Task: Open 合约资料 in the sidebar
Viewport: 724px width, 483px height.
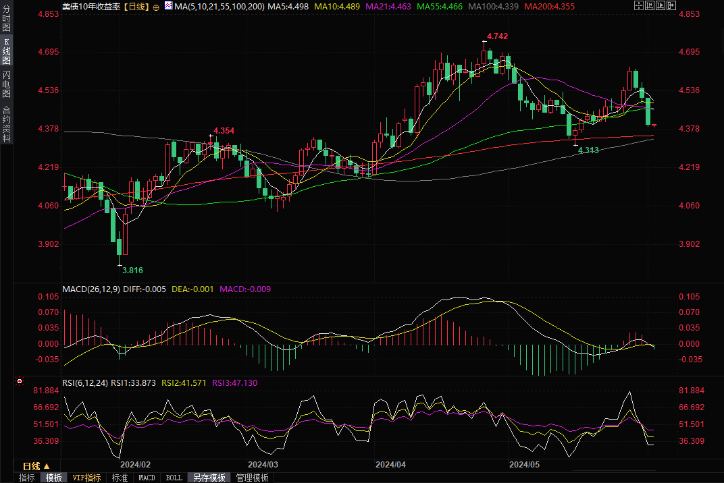Action: coord(7,123)
